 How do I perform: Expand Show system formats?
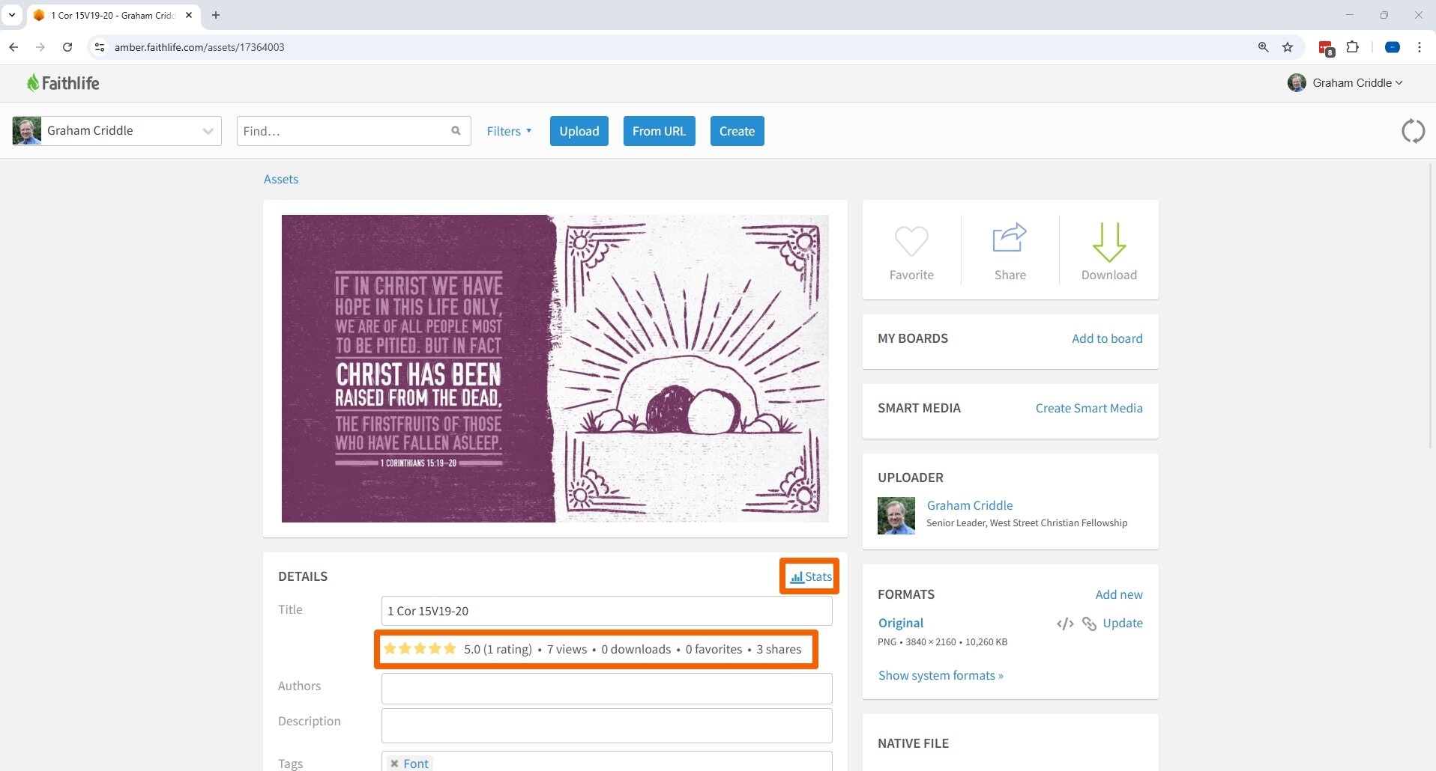pos(941,675)
